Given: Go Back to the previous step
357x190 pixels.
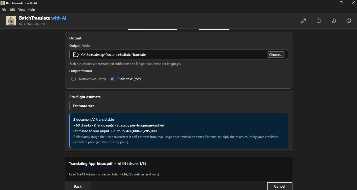Looking at the screenshot, I should (x=78, y=186).
